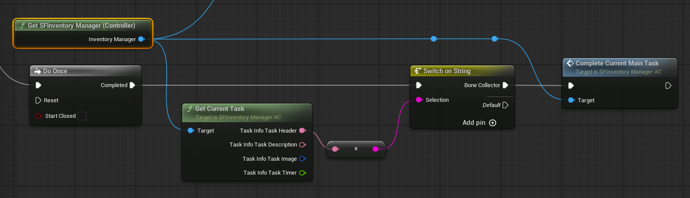This screenshot has height=198, width=690.
Task: Select the Switch on String node header
Action: (462, 71)
